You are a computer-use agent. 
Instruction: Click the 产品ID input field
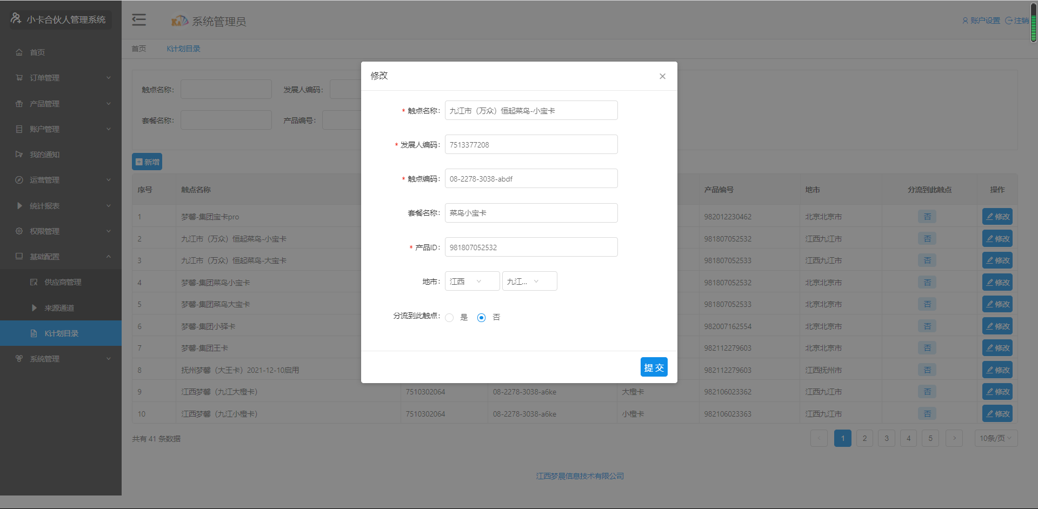pos(531,247)
